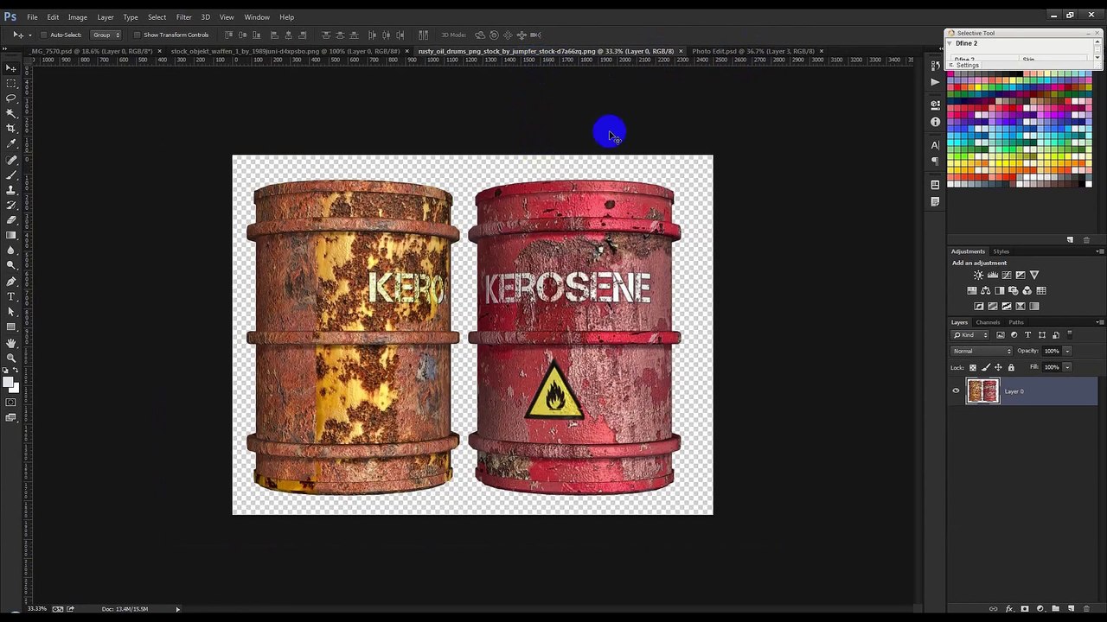Select the Clone Stamp tool
This screenshot has width=1107, height=622.
click(11, 190)
